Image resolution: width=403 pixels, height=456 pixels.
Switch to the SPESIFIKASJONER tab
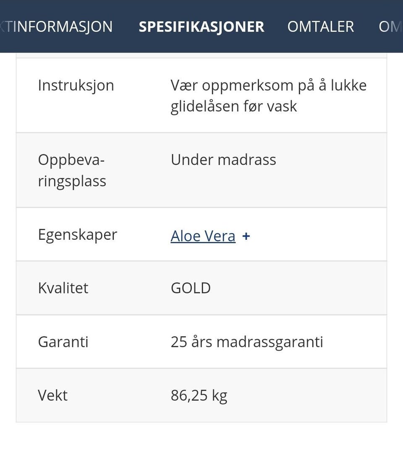[201, 27]
